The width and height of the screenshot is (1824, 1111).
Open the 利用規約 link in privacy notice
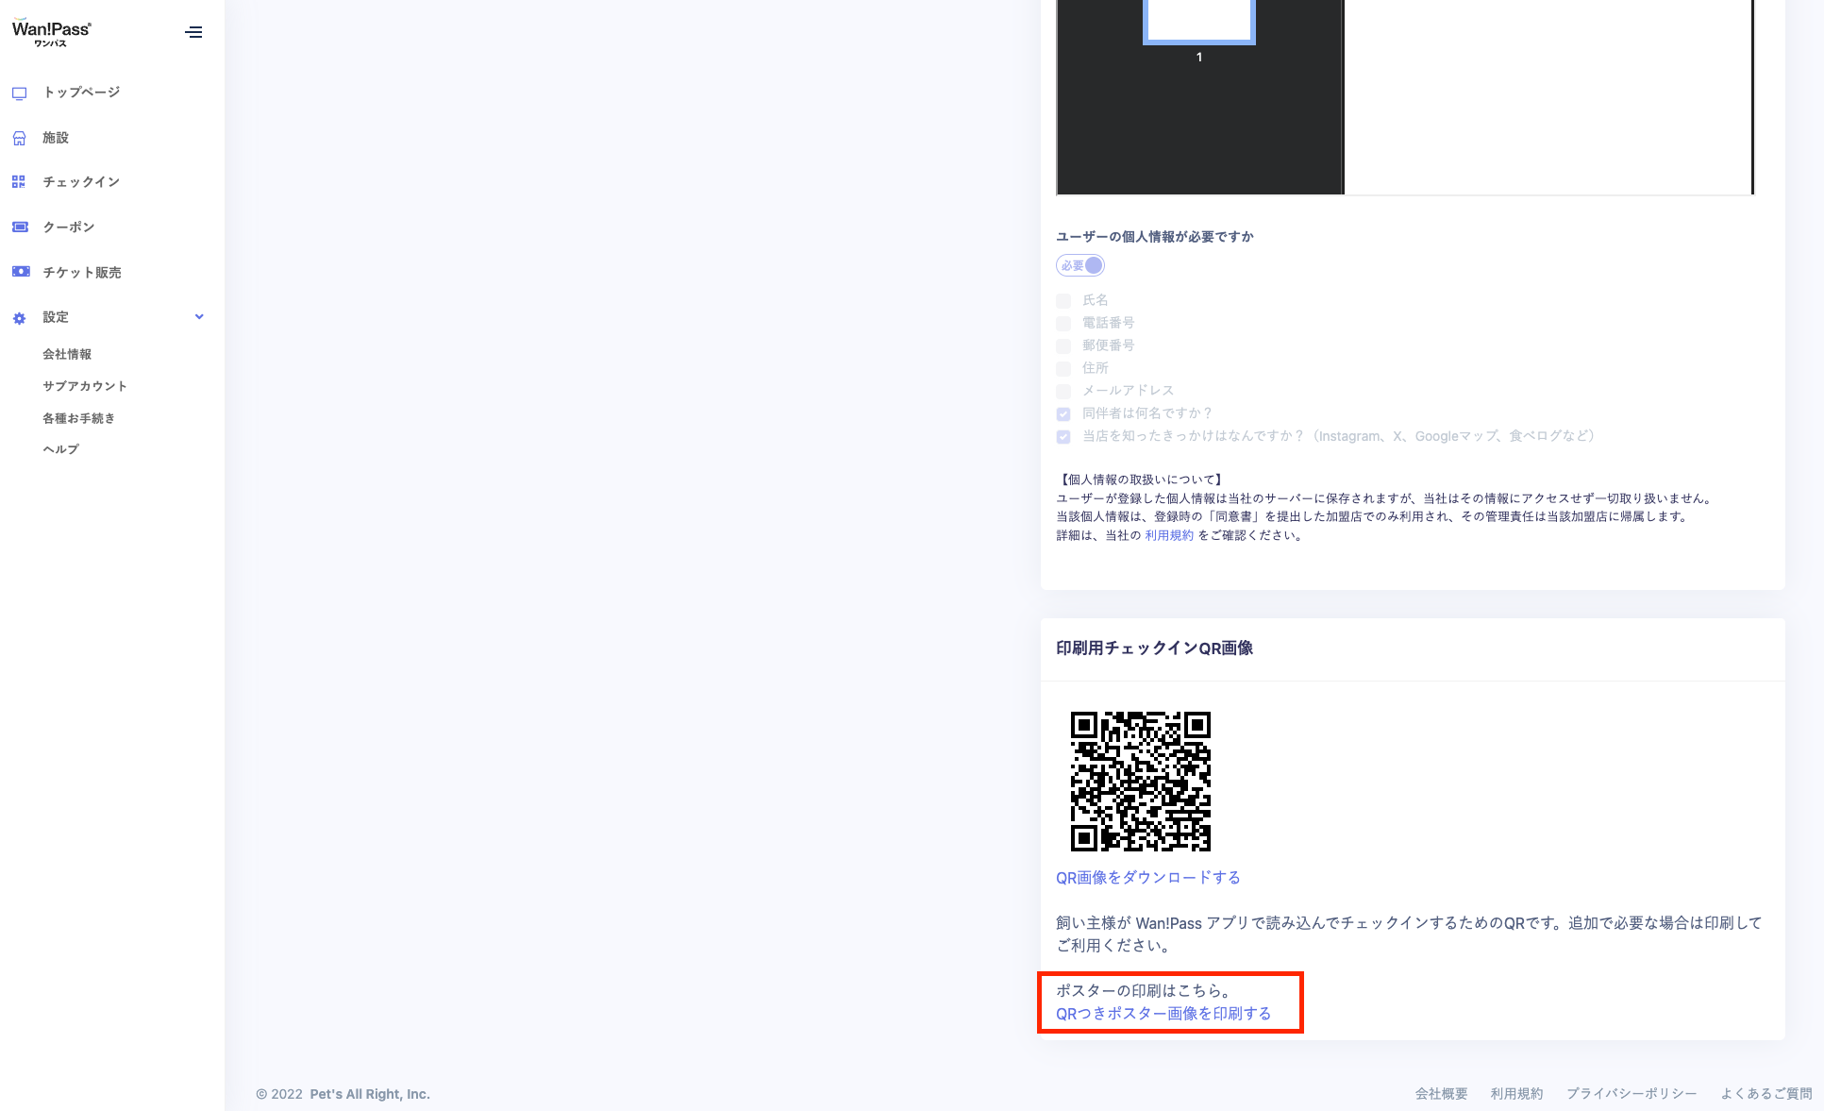(x=1168, y=535)
